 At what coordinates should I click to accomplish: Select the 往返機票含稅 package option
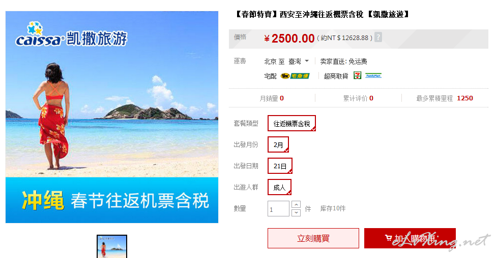click(x=291, y=124)
